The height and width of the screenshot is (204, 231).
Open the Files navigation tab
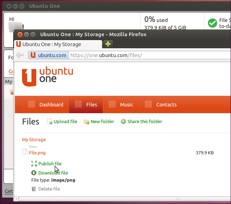(x=86, y=105)
